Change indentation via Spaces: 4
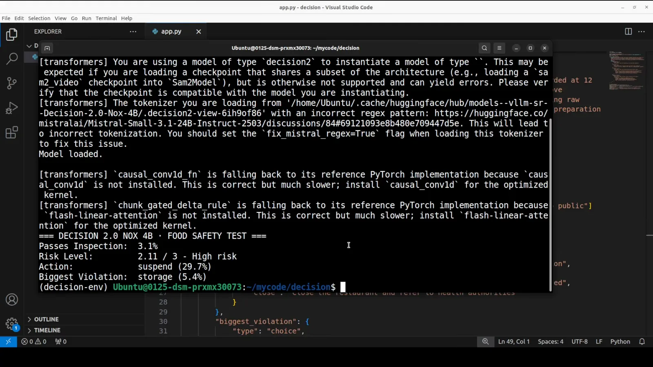Viewport: 653px width, 367px height. 551,342
